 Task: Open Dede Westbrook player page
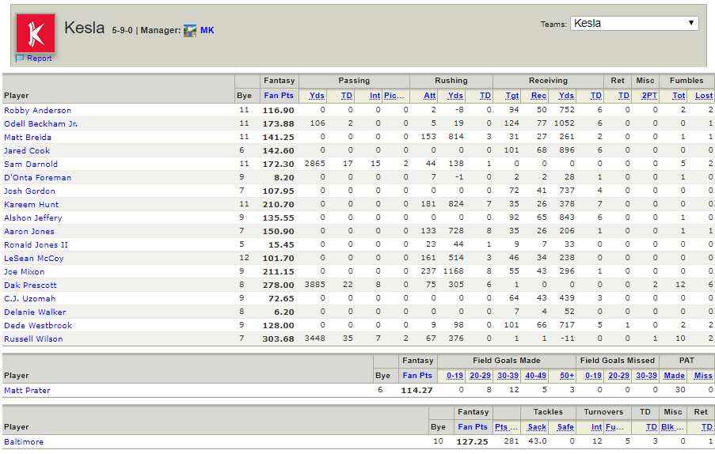[x=38, y=325]
